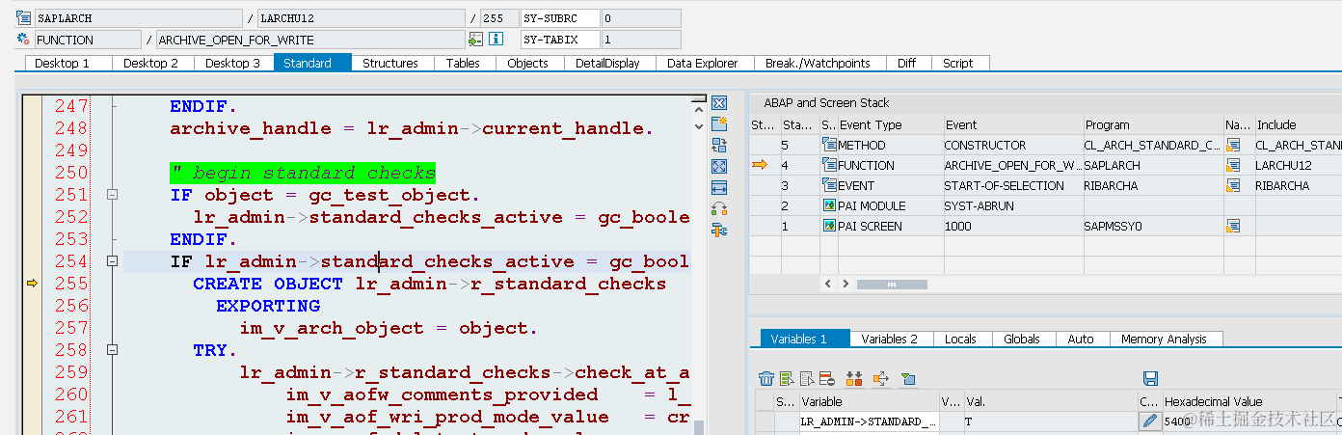Delete variables with the trash can icon
The image size is (1342, 435).
tap(766, 379)
